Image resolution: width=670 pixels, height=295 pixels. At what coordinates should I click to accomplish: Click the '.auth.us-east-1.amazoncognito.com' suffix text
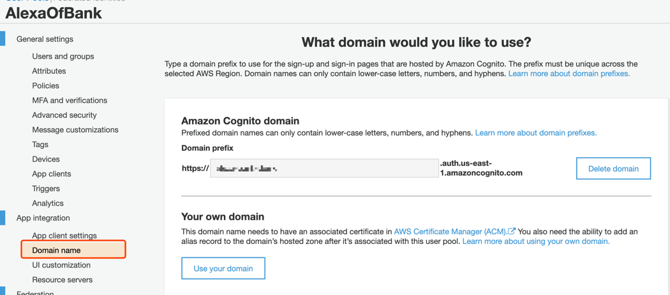481,169
